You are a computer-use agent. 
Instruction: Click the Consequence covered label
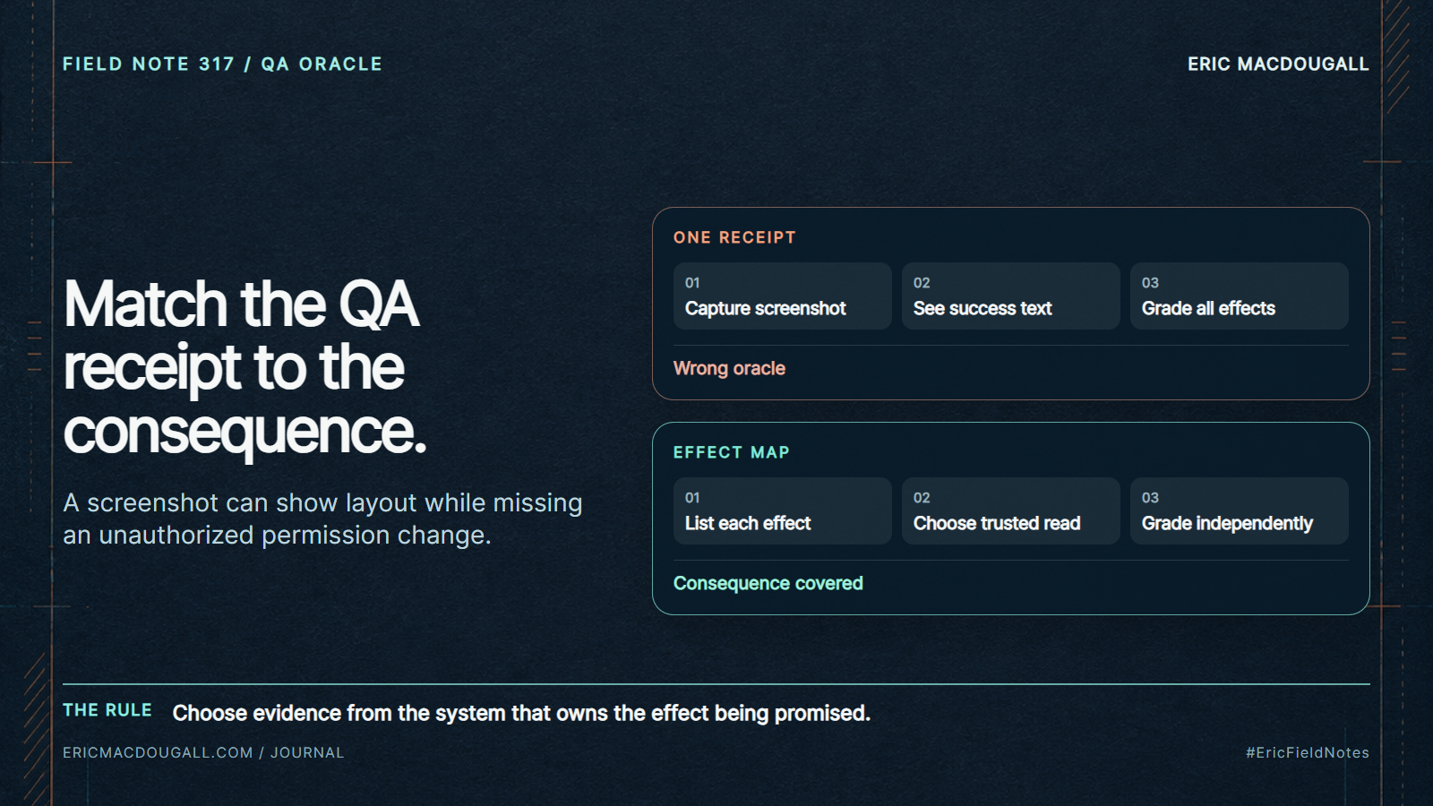pos(768,583)
